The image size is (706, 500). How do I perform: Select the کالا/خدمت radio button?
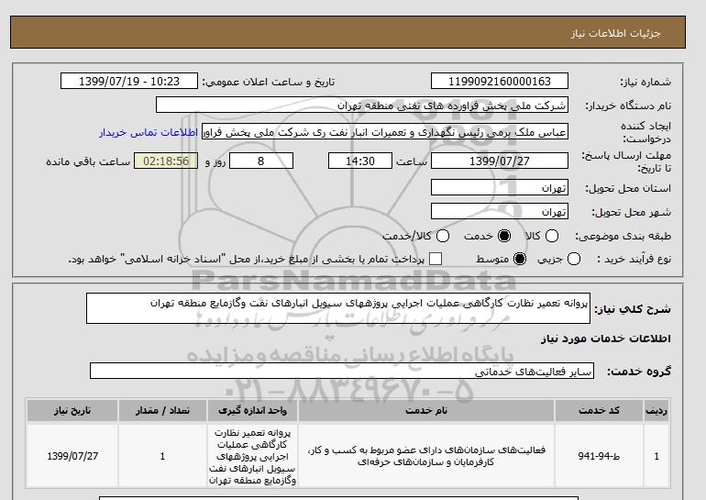coord(443,236)
